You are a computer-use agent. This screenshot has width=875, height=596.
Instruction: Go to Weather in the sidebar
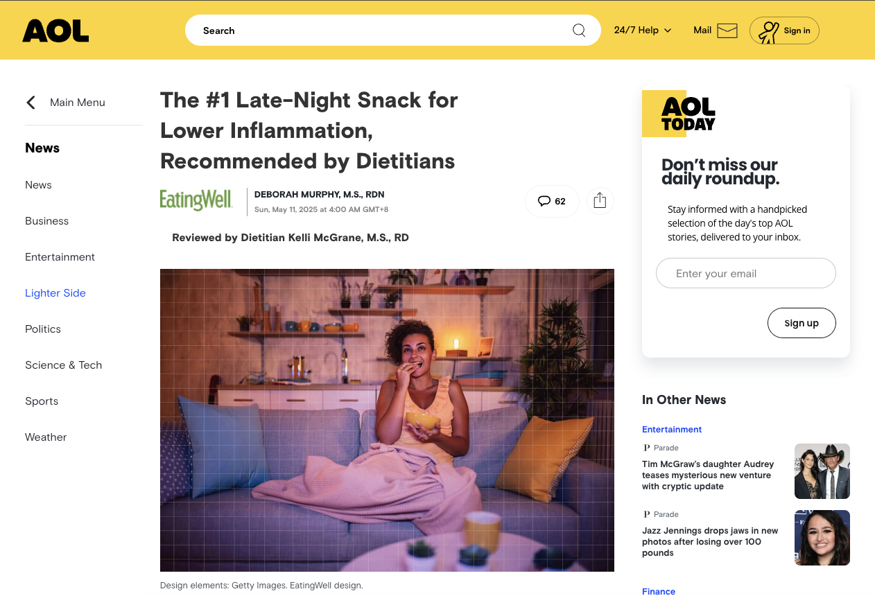(x=46, y=437)
